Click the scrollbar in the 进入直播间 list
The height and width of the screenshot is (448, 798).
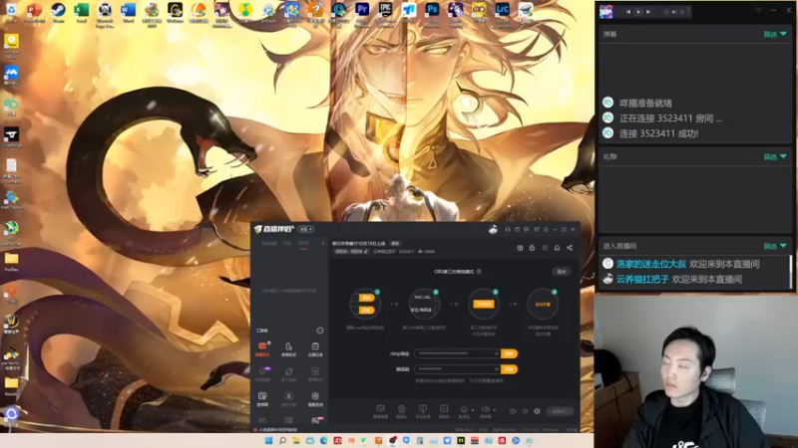791,271
